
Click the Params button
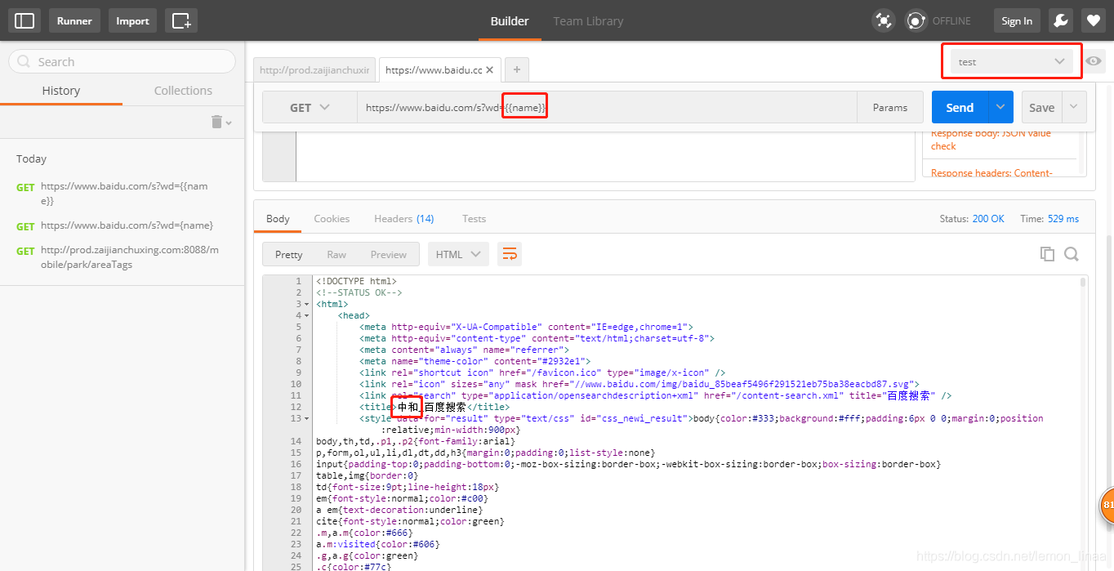890,107
